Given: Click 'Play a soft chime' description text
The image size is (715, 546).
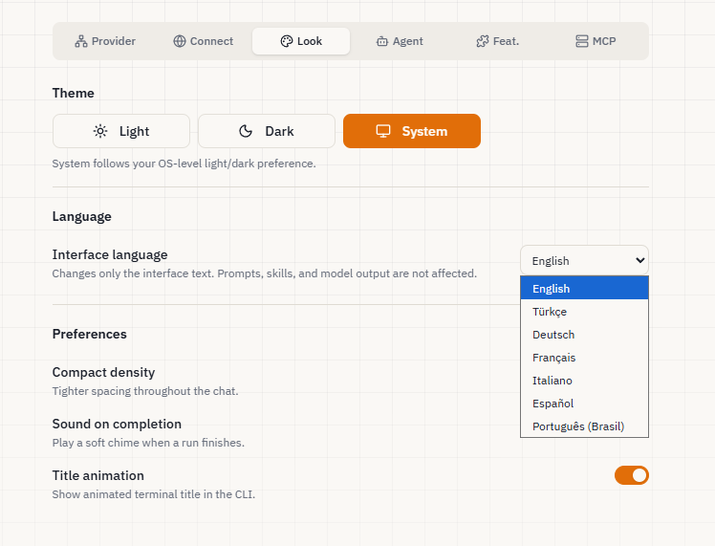Looking at the screenshot, I should (148, 443).
